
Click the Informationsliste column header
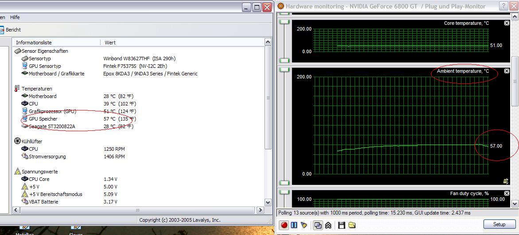click(56, 43)
